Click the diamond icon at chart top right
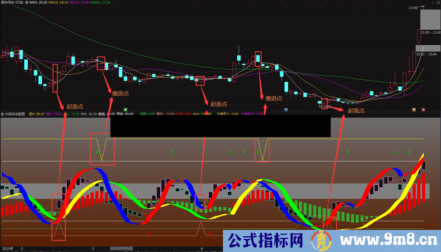The height and width of the screenshot is (252, 441). [433, 2]
